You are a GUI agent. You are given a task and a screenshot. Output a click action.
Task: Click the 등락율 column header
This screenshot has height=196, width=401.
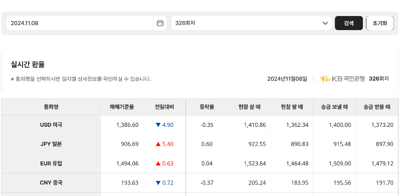tap(207, 107)
